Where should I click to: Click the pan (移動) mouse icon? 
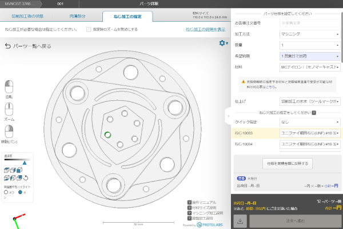click(x=10, y=131)
